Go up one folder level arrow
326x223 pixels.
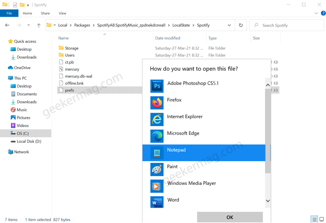(x=39, y=25)
